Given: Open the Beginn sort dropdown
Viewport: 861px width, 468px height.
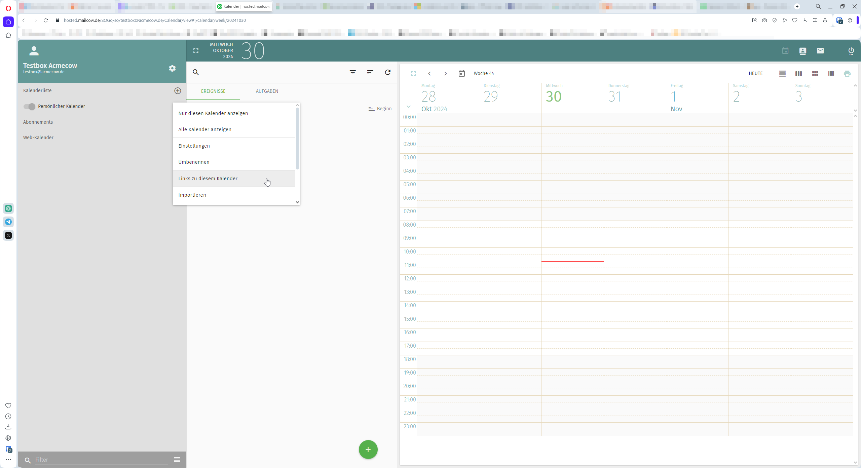Looking at the screenshot, I should 380,108.
